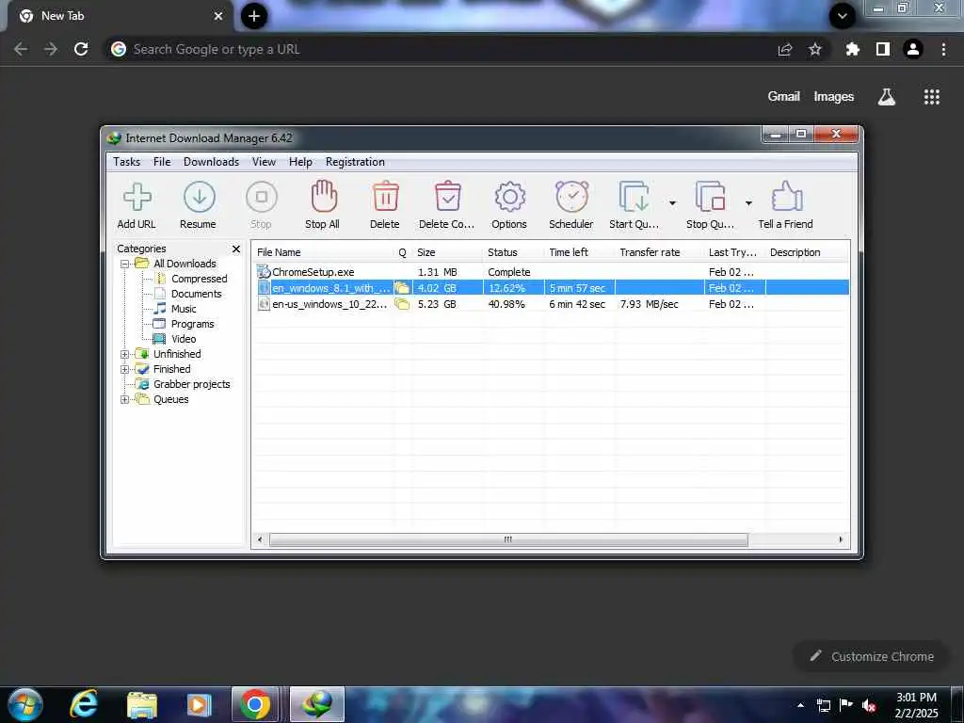Open the Google apps grid icon
Viewport: 964px width, 723px height.
(932, 97)
